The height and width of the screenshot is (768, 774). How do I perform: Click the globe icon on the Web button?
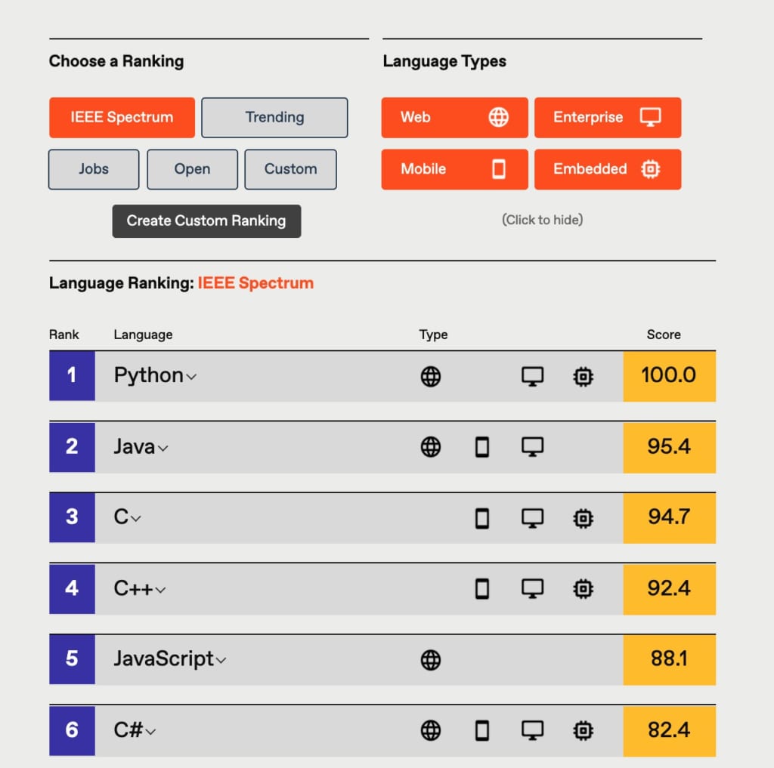tap(499, 117)
